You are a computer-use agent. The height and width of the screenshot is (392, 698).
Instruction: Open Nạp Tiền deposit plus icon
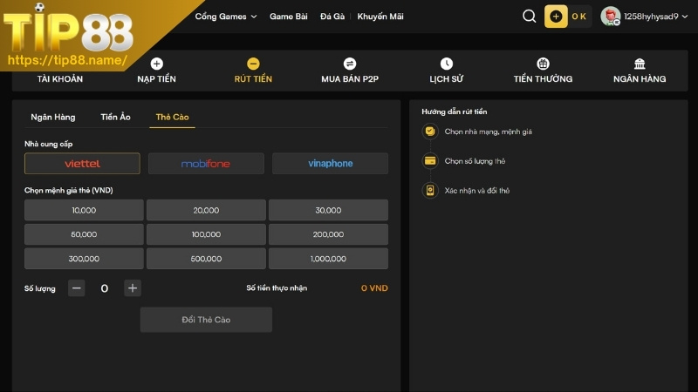pos(156,64)
